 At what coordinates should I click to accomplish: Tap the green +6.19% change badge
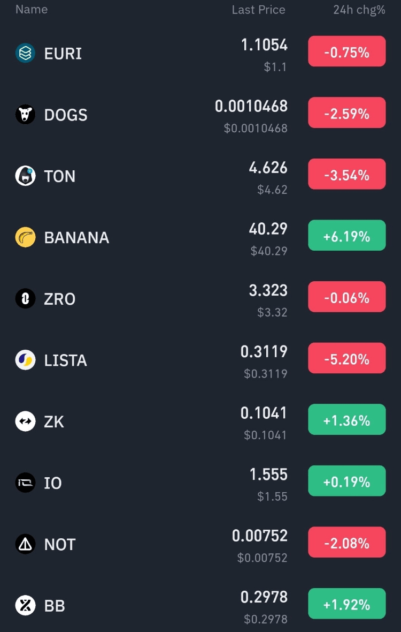tap(346, 236)
